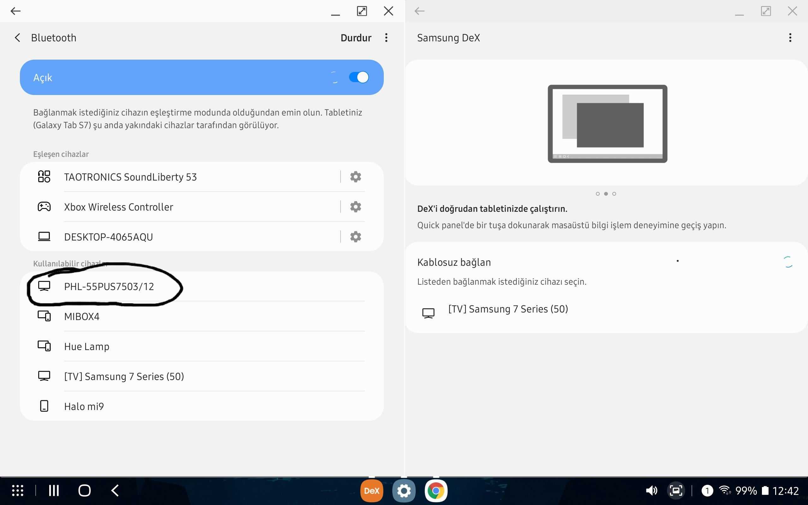The image size is (808, 505).
Task: Tap the taskbar back navigation button
Action: coord(115,490)
